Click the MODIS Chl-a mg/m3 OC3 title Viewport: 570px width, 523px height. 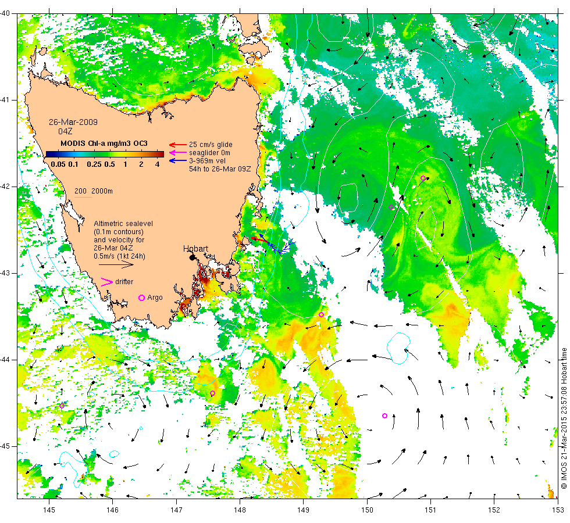(x=104, y=144)
